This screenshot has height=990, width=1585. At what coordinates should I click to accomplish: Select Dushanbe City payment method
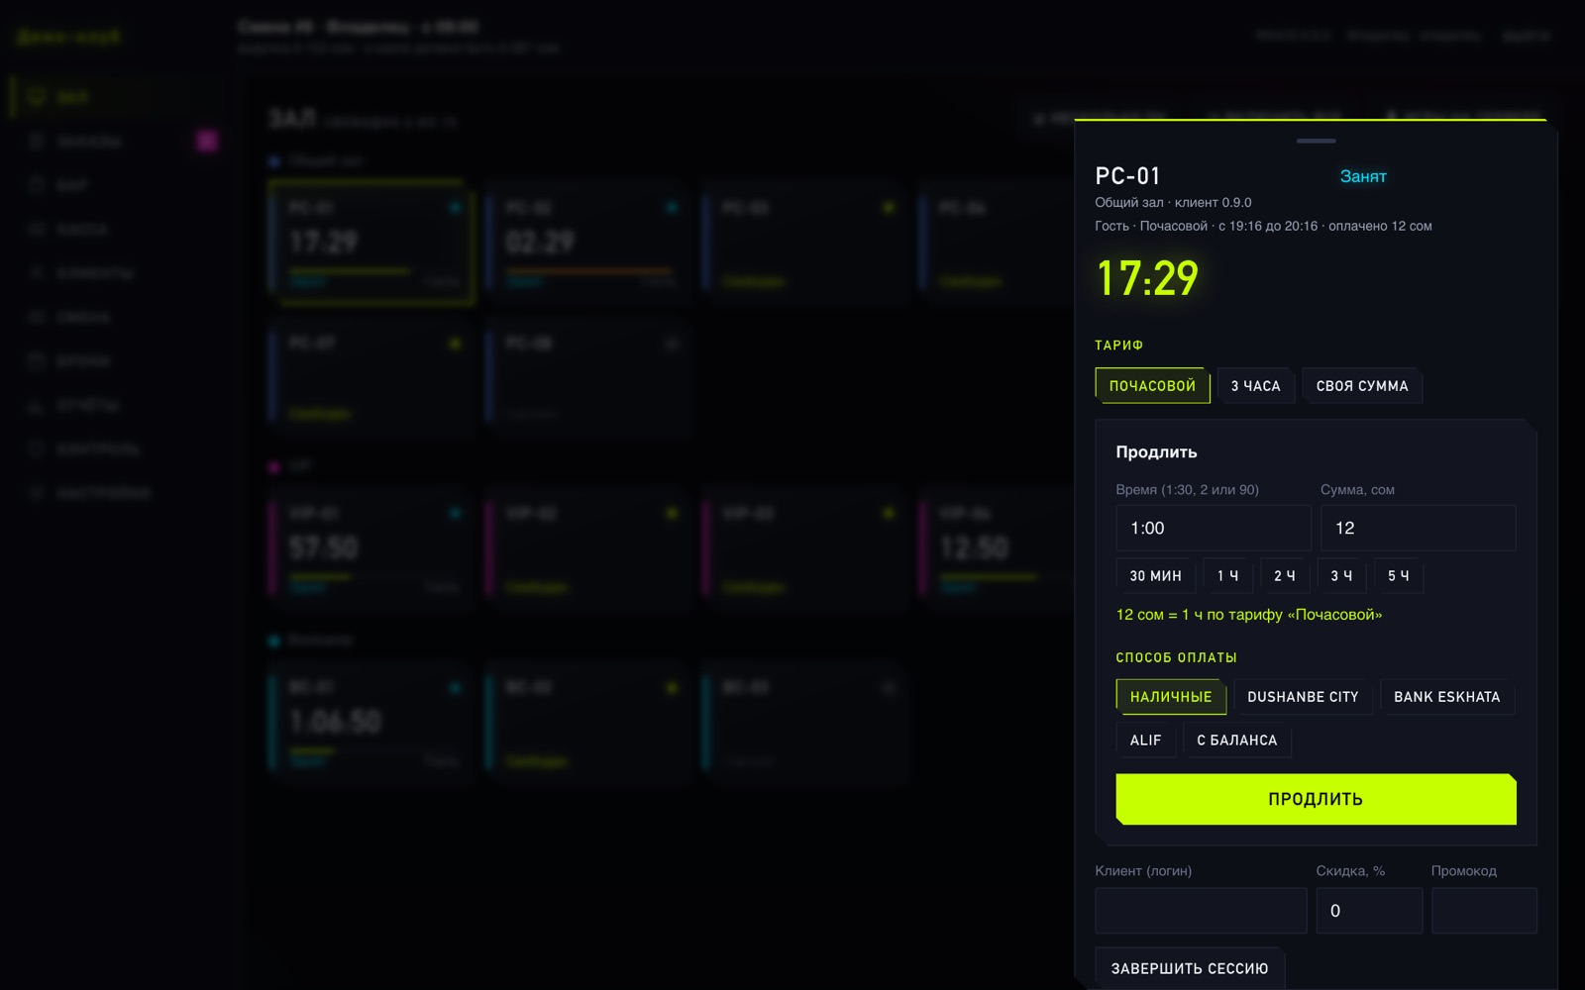1303,697
